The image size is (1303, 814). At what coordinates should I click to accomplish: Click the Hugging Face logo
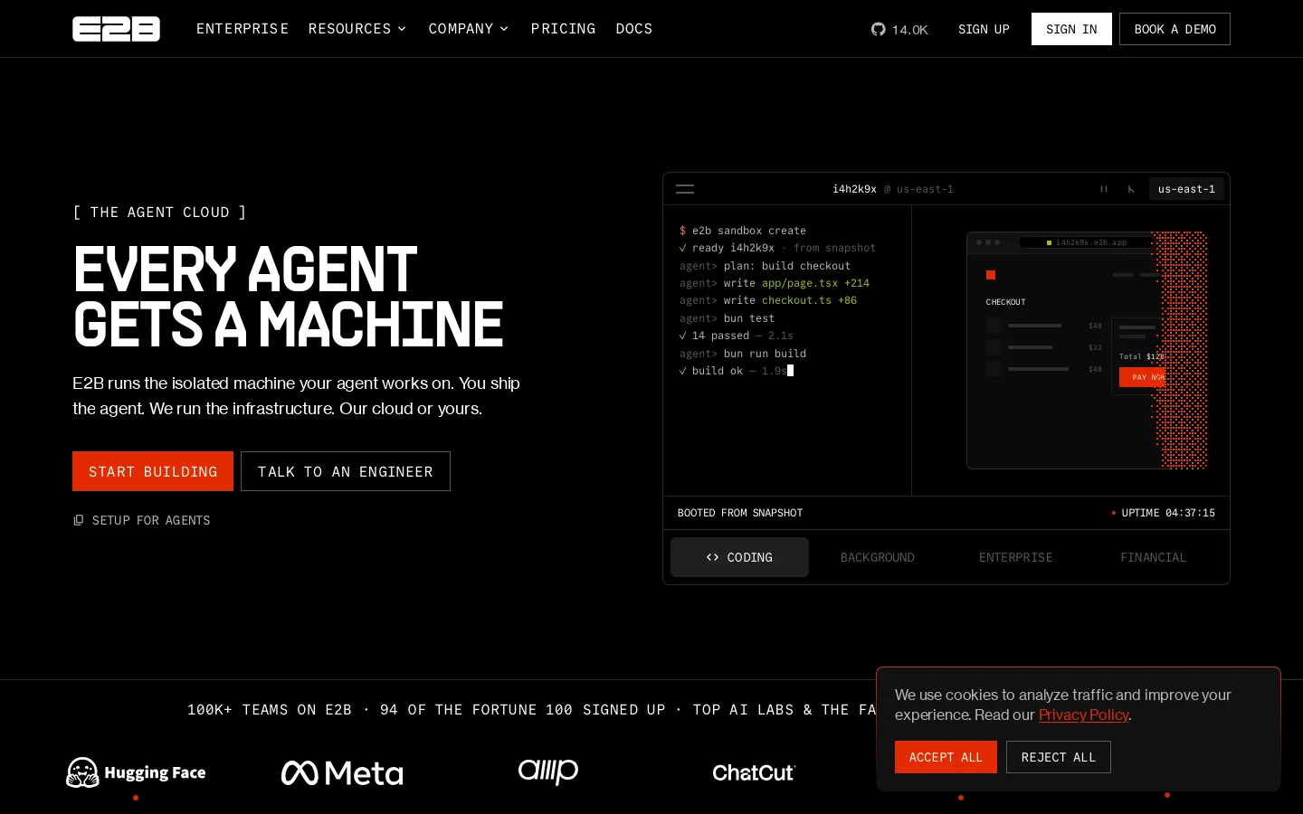click(136, 772)
